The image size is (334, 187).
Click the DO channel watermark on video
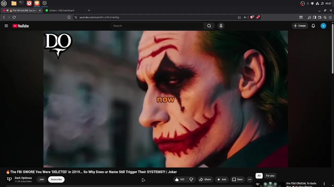[x=58, y=45]
